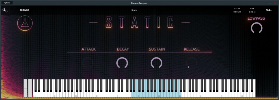Click the flask logo icon
279x100 pixels.
[x=25, y=23]
